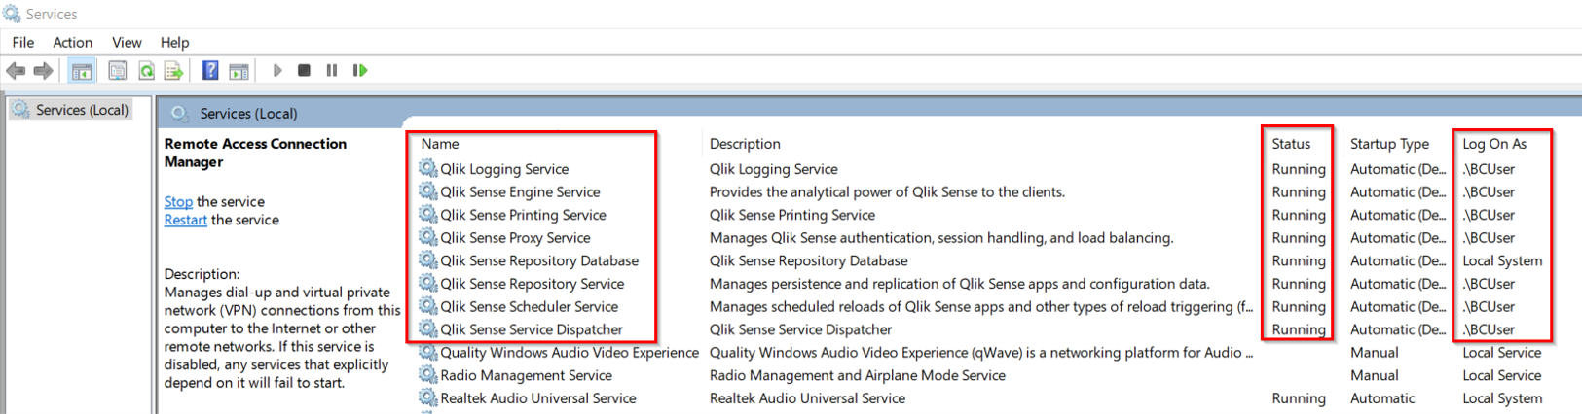The width and height of the screenshot is (1582, 414).
Task: Click gear icon of Realtek Audio Universal Service
Action: click(428, 398)
